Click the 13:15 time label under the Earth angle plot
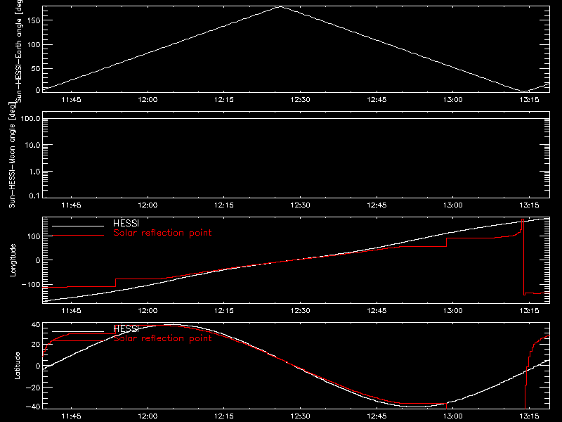 (530, 99)
